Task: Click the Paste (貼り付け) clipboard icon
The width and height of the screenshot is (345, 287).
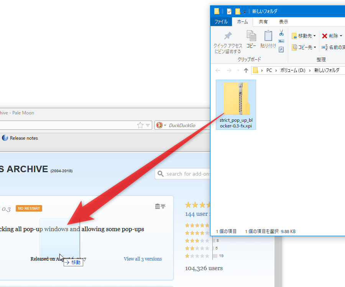Action: click(x=268, y=36)
